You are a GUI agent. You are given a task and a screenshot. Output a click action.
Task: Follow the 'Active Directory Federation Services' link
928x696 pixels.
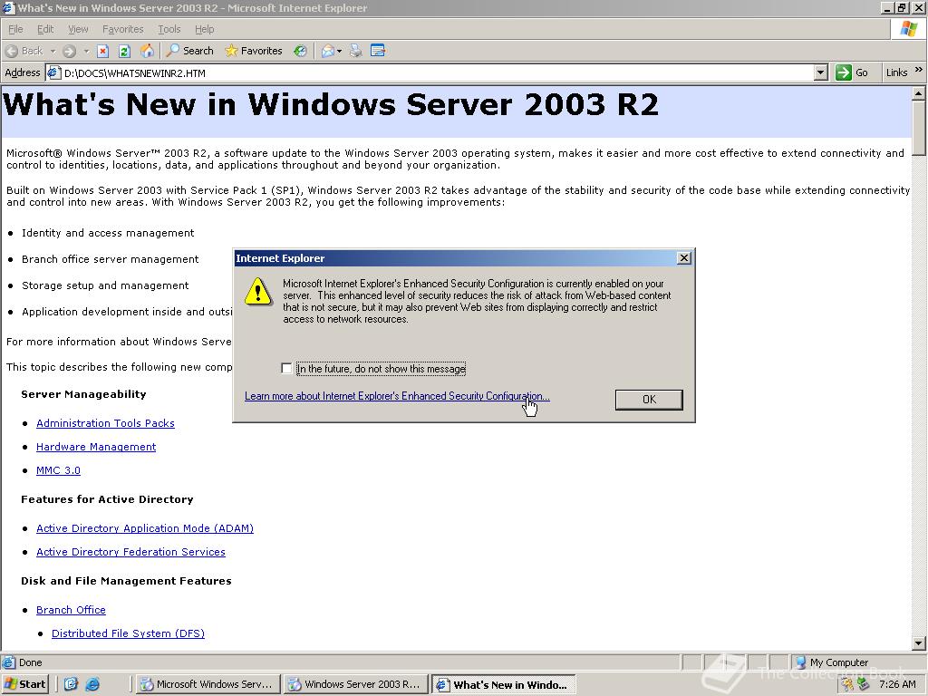click(x=130, y=551)
